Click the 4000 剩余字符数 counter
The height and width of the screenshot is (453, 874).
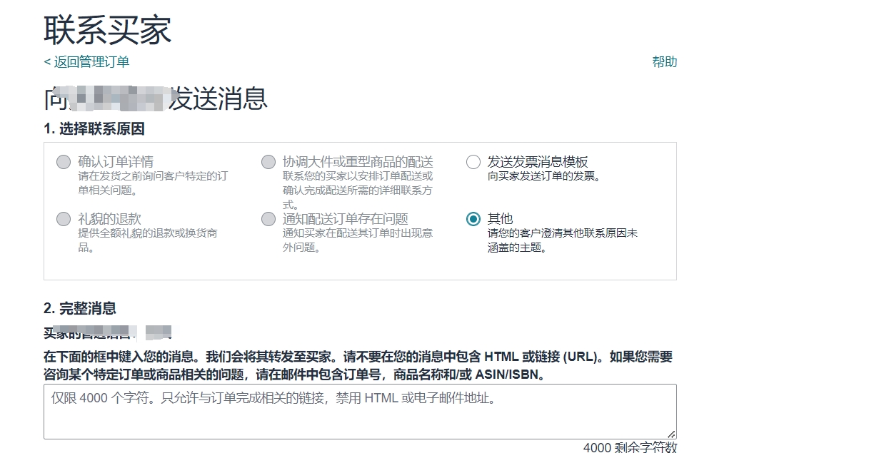pos(629,447)
